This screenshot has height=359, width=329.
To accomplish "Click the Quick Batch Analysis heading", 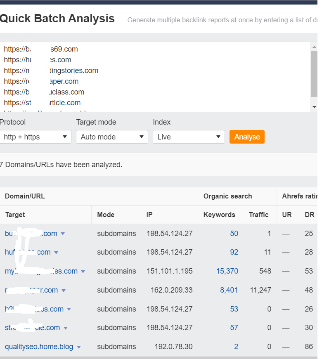I will click(x=57, y=18).
